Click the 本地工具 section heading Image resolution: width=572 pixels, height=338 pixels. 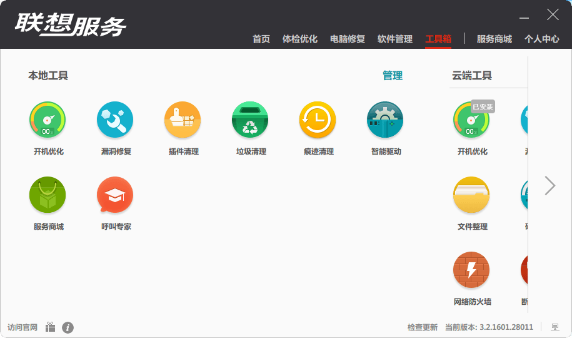coord(48,76)
